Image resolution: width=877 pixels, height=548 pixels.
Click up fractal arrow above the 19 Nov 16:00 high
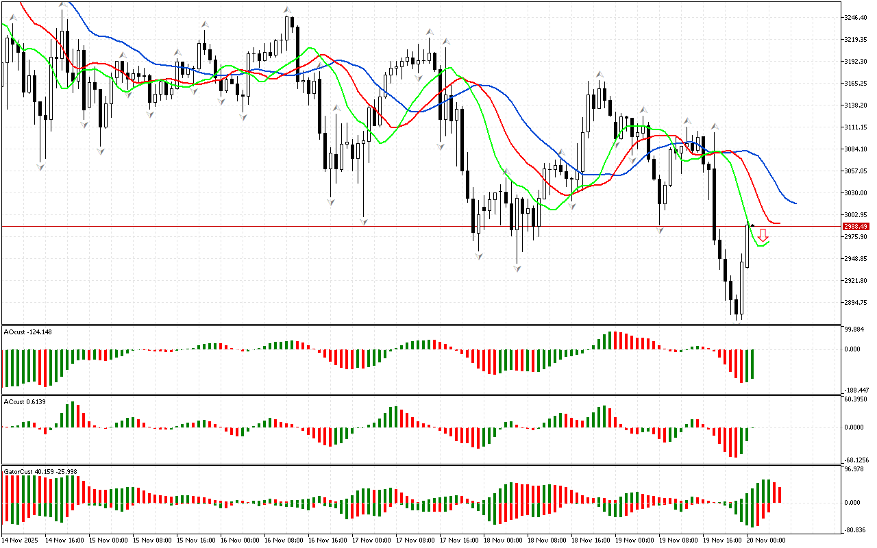715,126
